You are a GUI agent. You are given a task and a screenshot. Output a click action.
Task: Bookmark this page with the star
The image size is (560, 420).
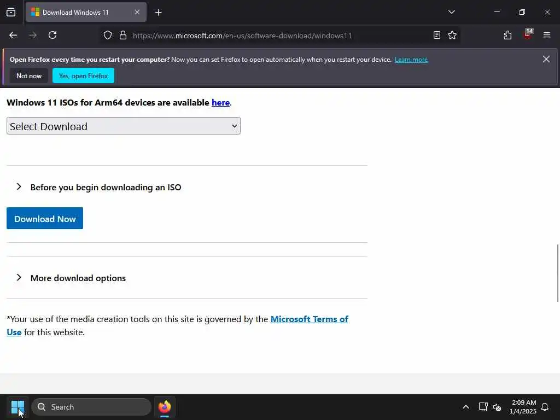(x=452, y=36)
